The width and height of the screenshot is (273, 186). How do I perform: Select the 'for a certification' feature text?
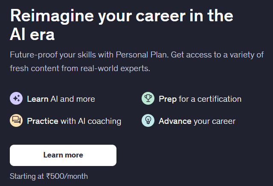210,99
